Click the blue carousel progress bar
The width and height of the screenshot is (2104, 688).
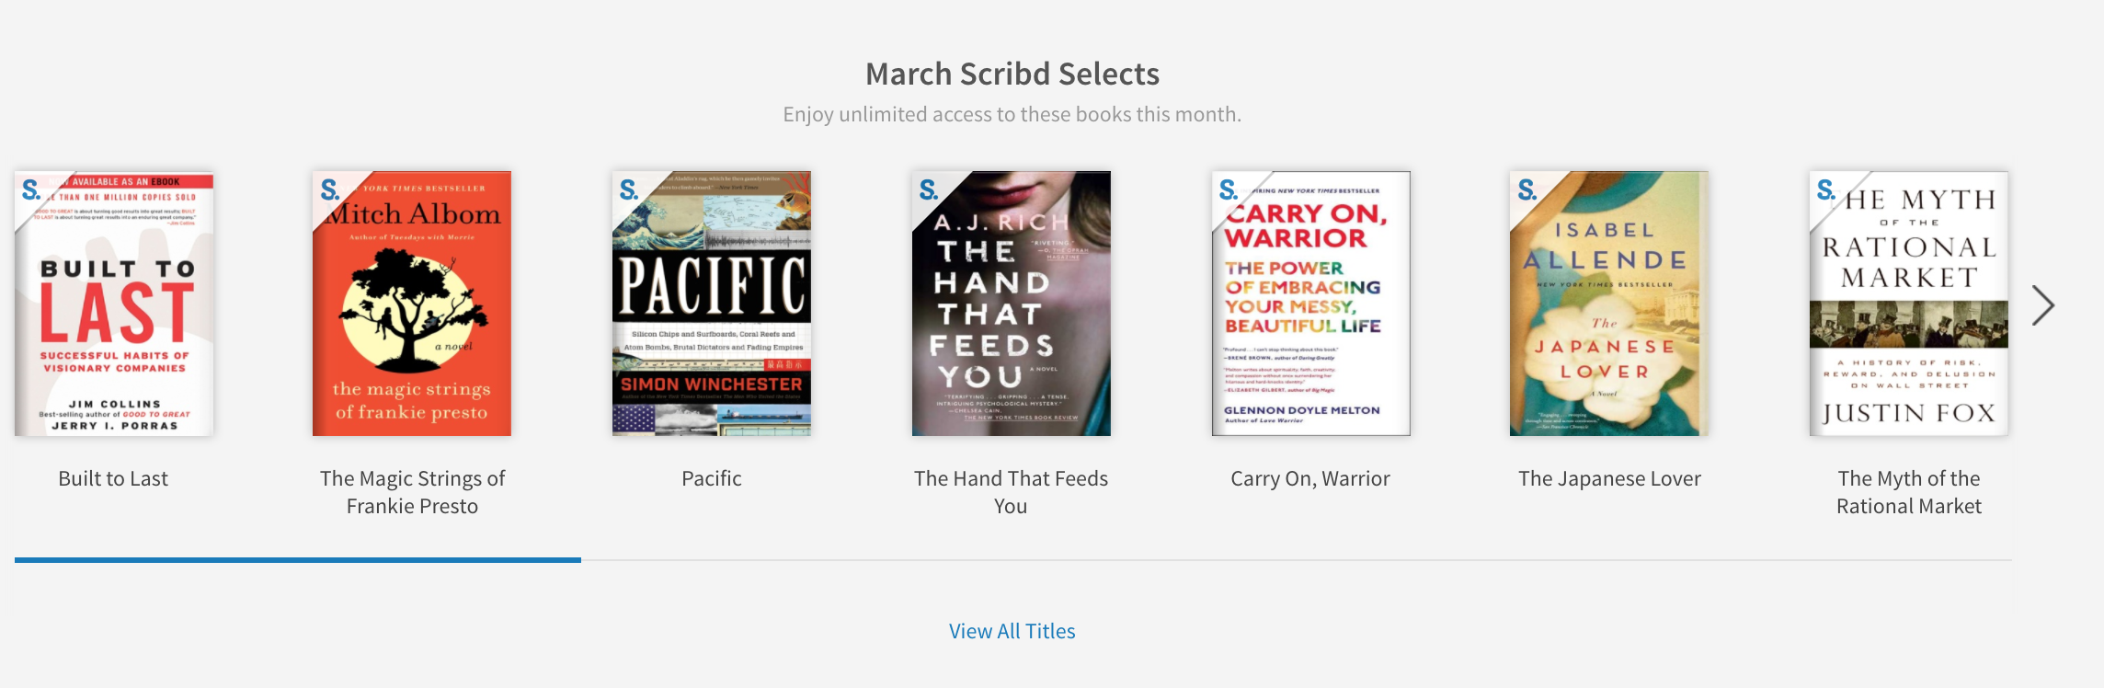[x=298, y=559]
